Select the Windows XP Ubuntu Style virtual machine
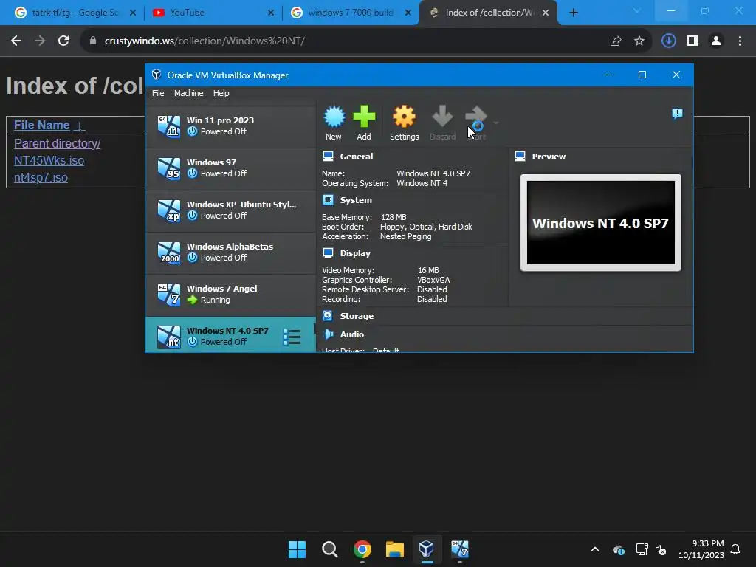This screenshot has width=756, height=567. 230,210
